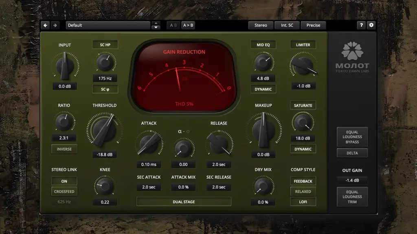Click the 0.22 knee value field
Viewport: 417px width, 234px height.
[x=105, y=202]
